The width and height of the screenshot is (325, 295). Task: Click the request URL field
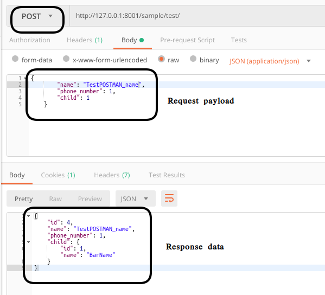(197, 16)
